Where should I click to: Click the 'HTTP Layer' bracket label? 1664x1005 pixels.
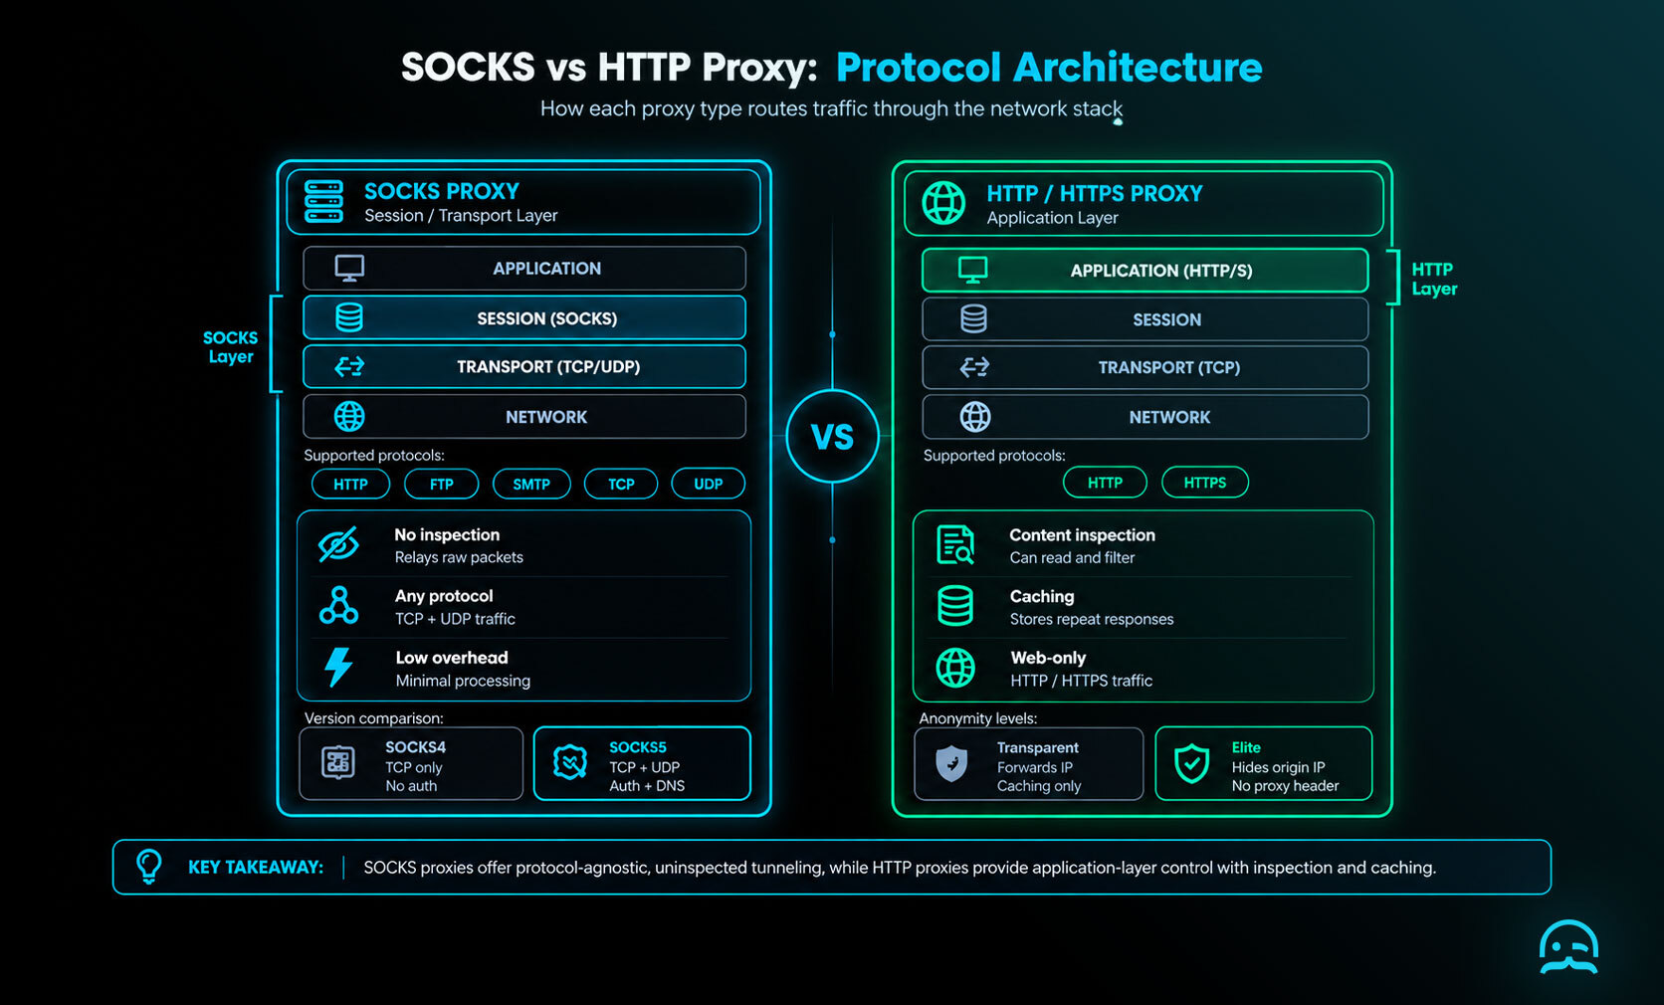1434,280
